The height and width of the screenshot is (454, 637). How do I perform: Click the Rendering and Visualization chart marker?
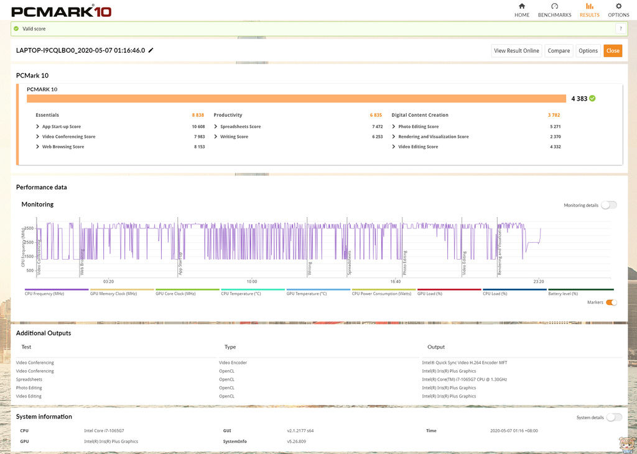500,250
